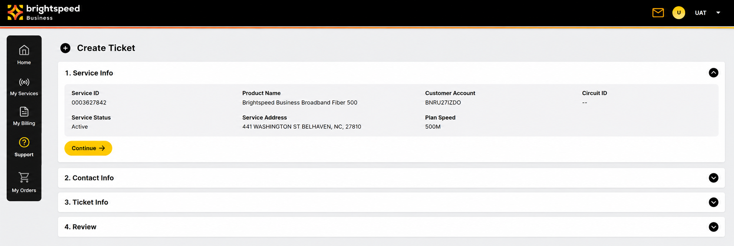Click the Service Status field label
The image size is (734, 246).
click(91, 118)
